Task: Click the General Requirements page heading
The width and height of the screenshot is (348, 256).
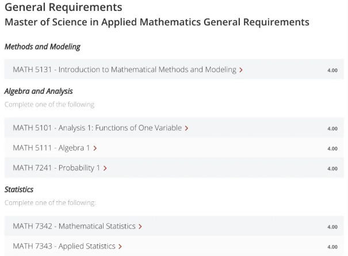Action: (63, 7)
